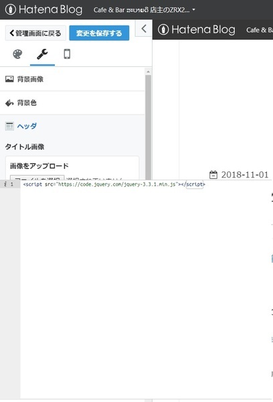
Task: Click the Hatena Blog logo in preview pane
Action: [197, 29]
